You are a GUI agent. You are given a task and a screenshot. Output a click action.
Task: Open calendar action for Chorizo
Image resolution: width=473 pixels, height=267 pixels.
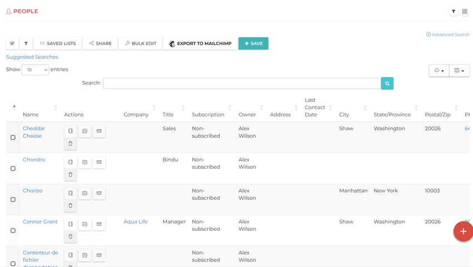[x=85, y=193]
